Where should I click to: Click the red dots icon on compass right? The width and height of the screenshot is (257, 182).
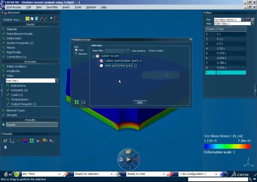[136, 159]
